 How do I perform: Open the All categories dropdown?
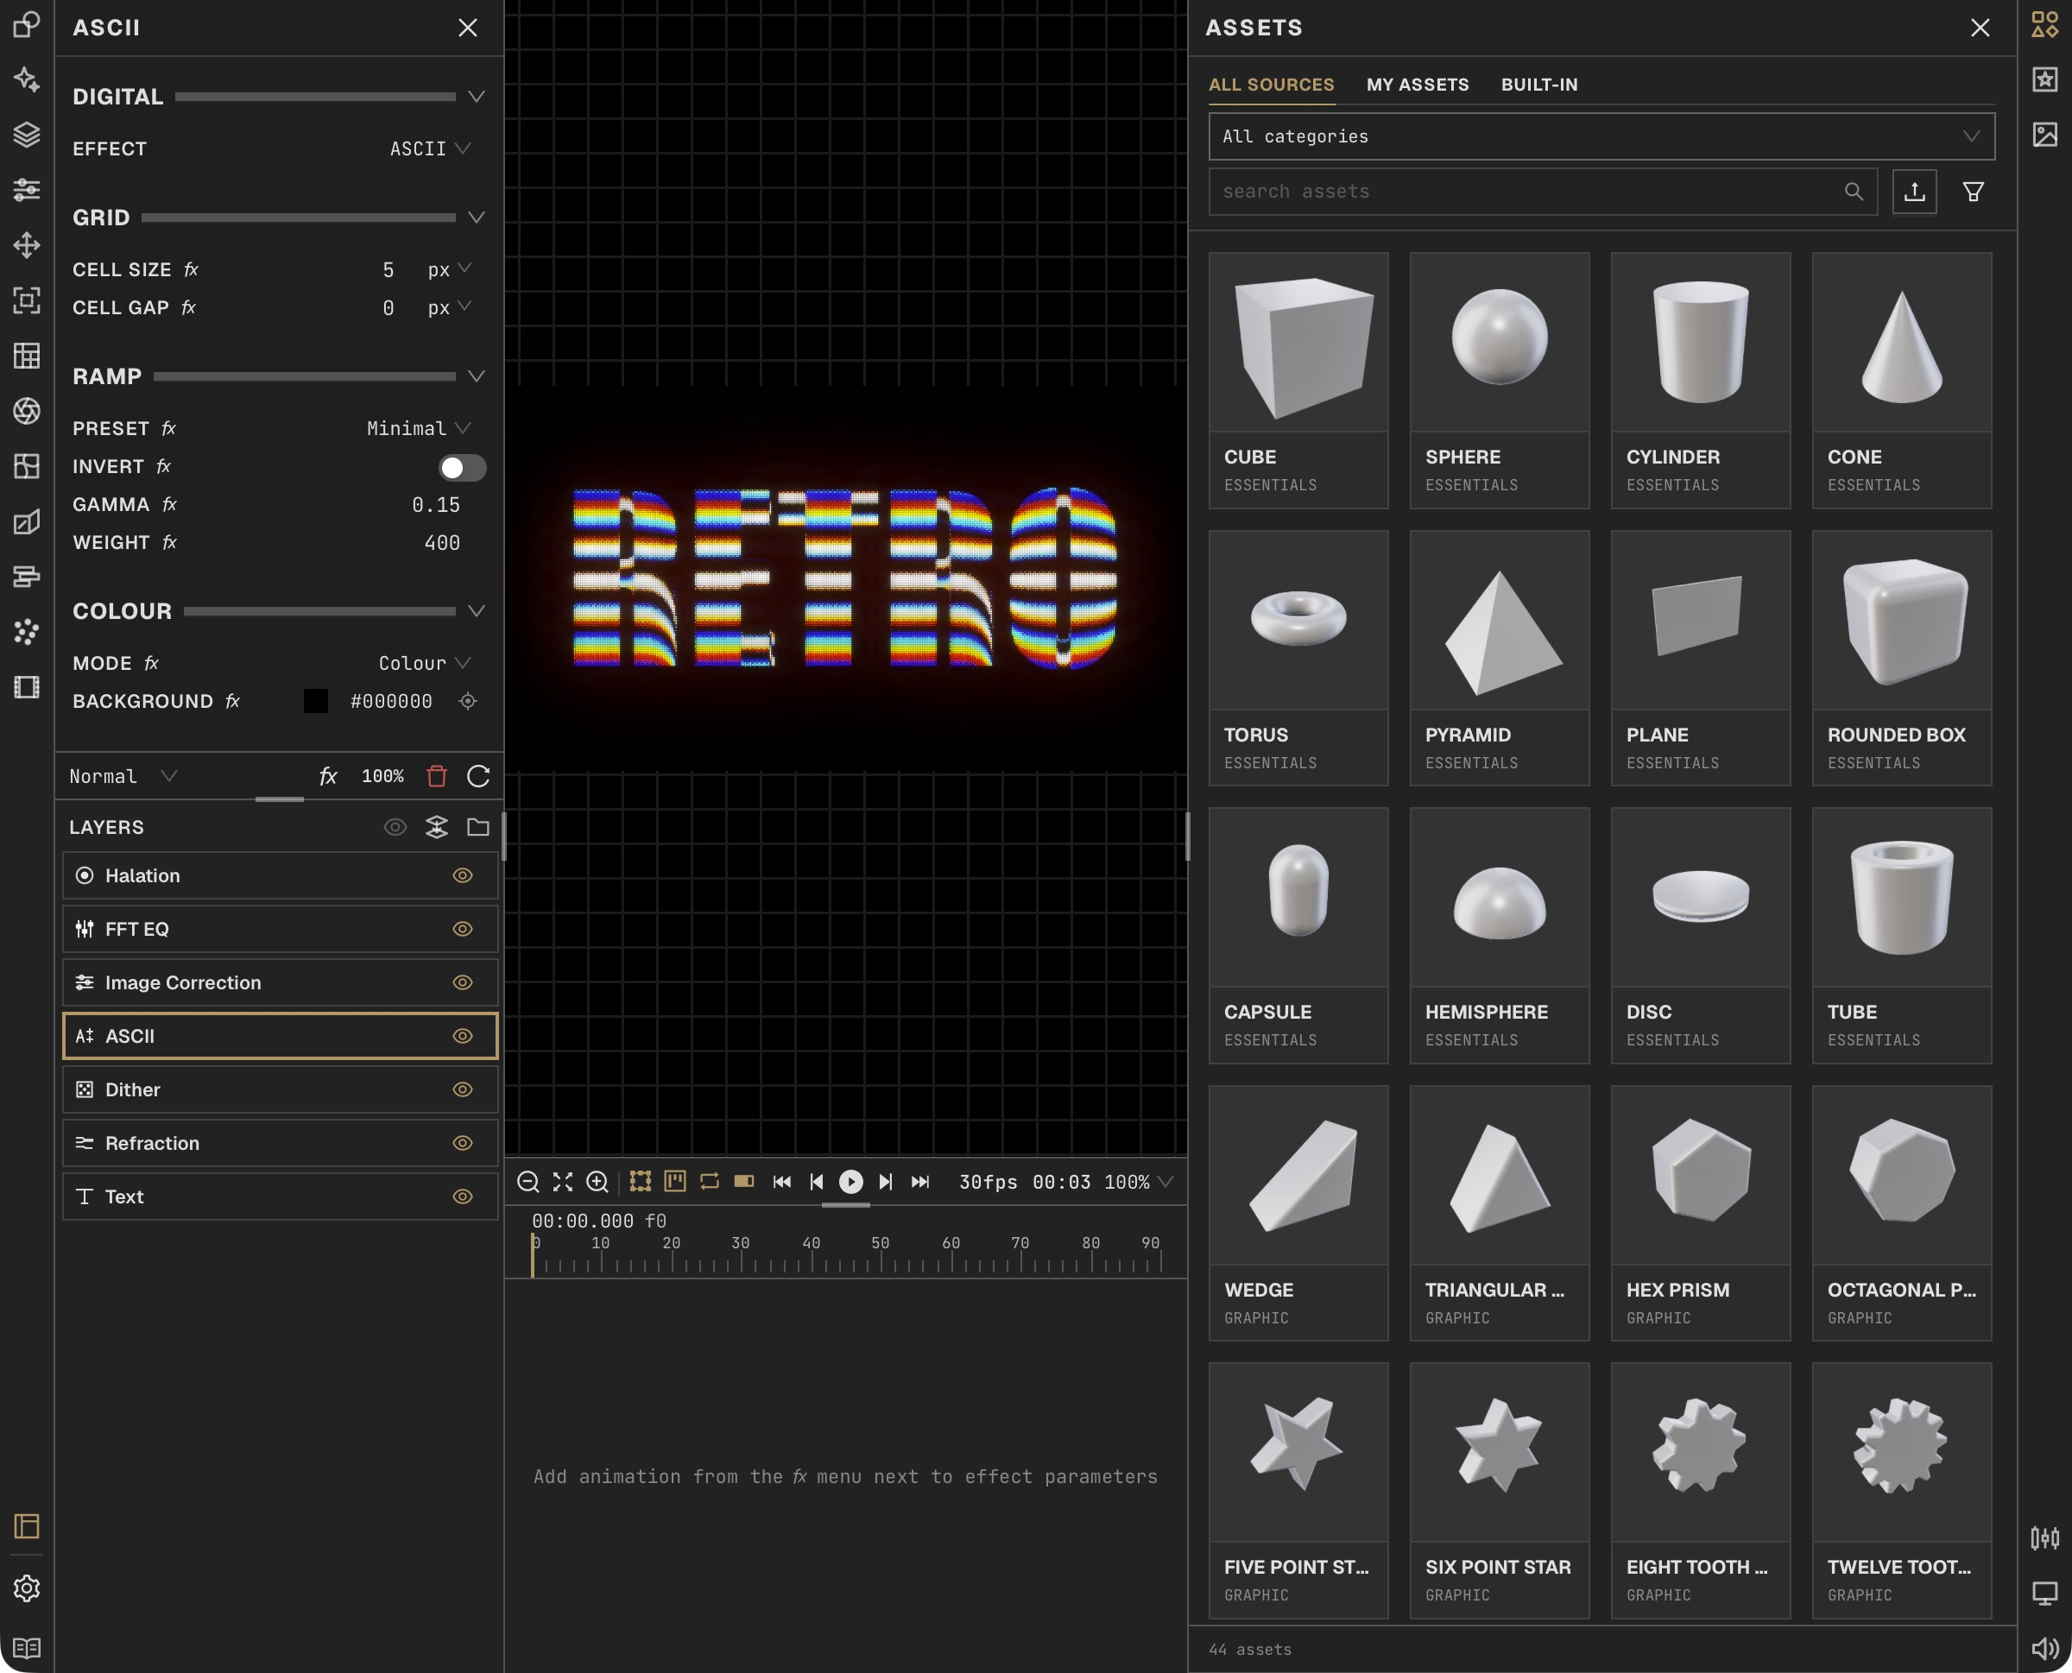point(1601,137)
